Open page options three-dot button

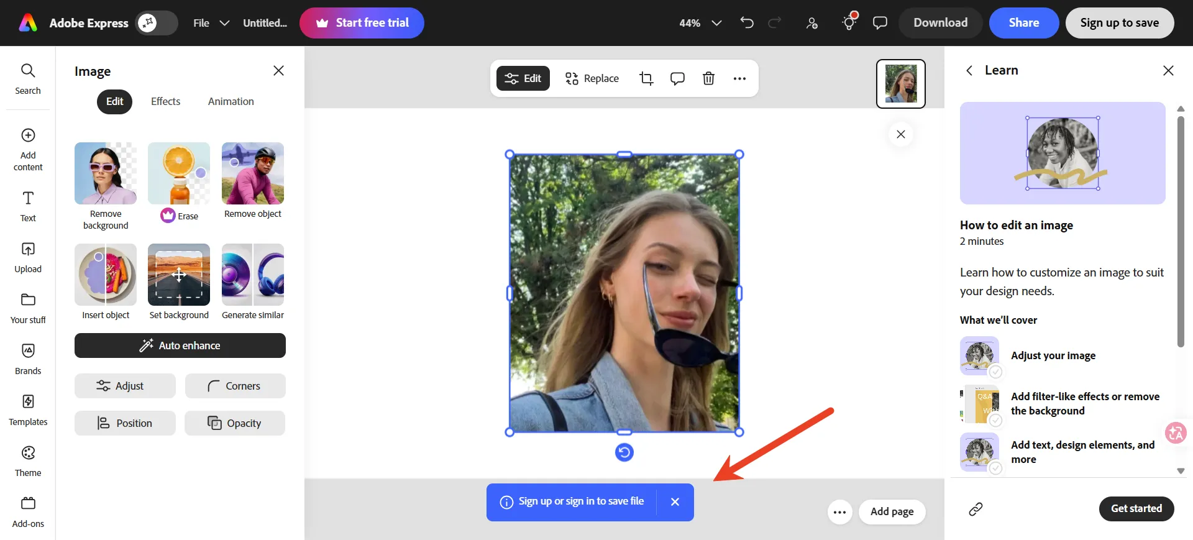840,512
